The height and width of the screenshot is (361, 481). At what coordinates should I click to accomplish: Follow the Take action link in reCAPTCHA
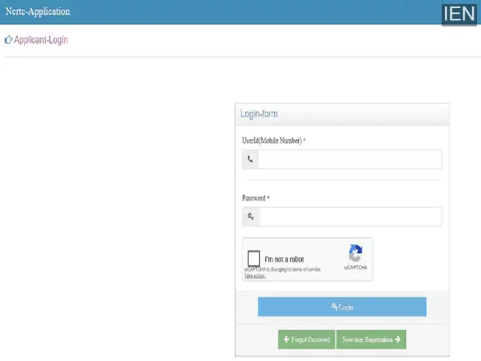click(254, 276)
